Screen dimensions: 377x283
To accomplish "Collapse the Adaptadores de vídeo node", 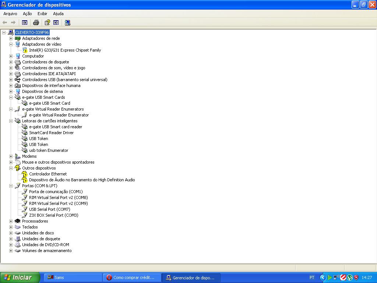I will click(11, 44).
